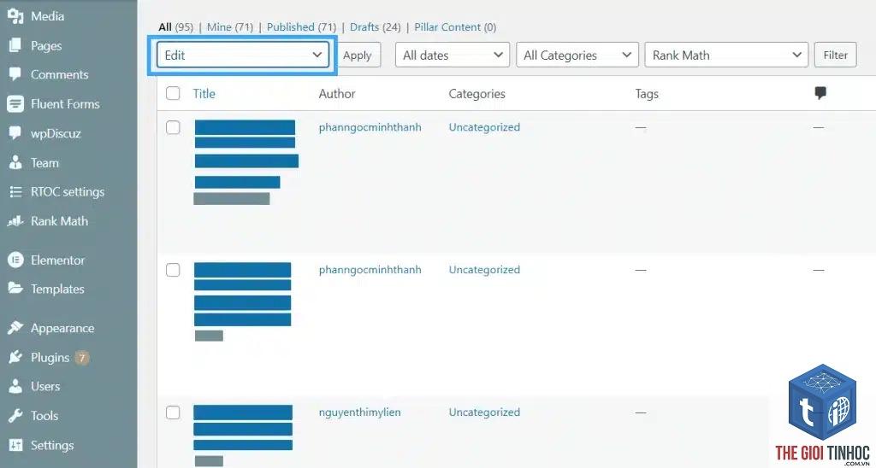
Task: Click the Media icon in sidebar
Action: tap(15, 17)
